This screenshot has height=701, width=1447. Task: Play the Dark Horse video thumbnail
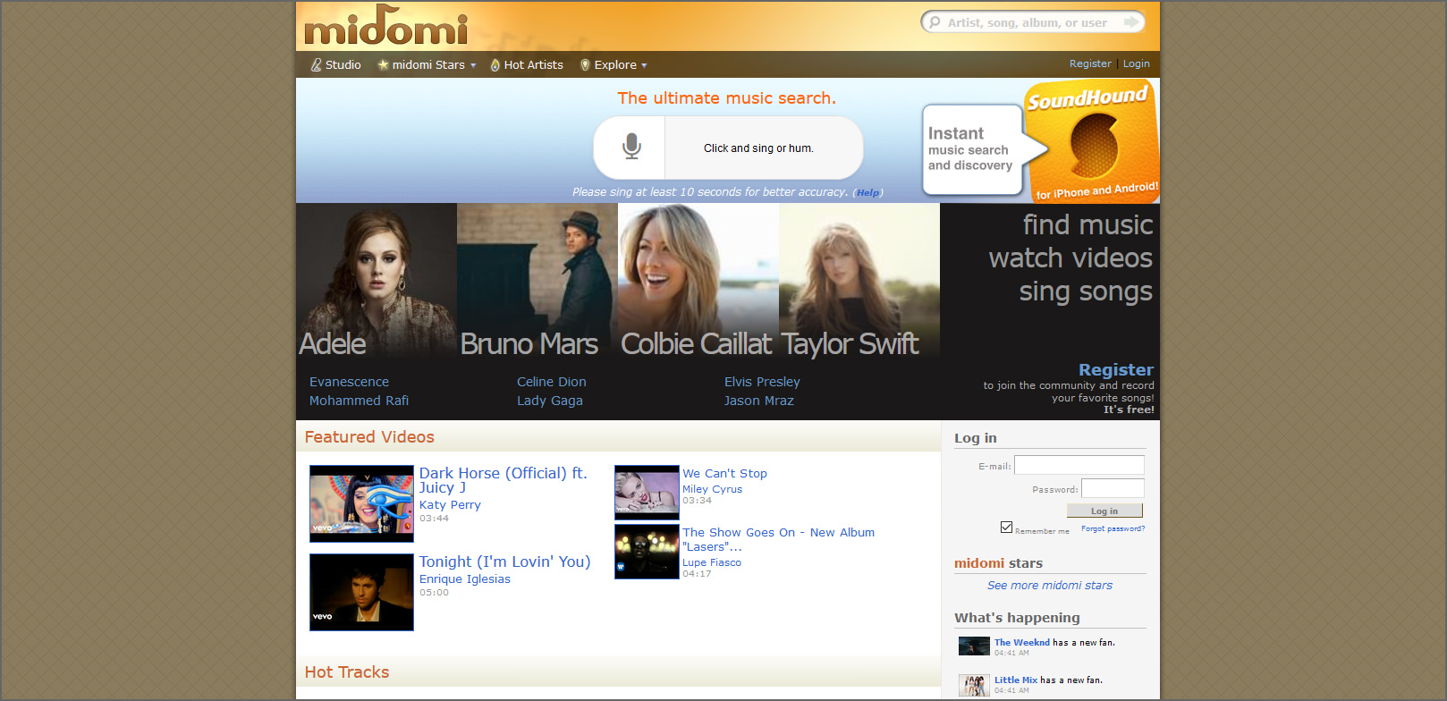(361, 503)
